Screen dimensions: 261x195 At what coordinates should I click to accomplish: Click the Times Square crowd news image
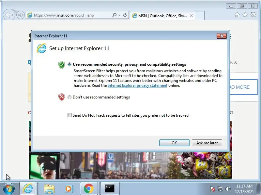tap(130, 165)
